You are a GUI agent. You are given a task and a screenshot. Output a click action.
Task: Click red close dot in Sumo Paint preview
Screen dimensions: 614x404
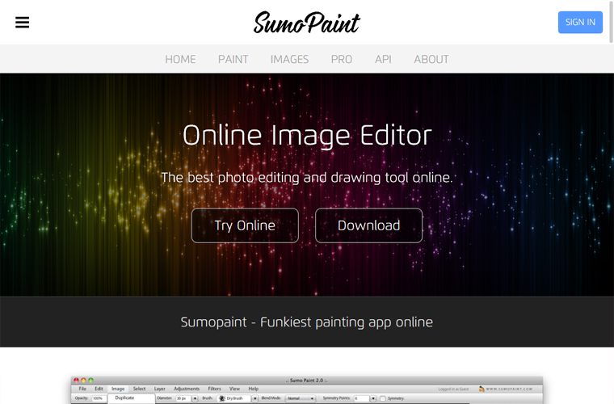[76, 380]
